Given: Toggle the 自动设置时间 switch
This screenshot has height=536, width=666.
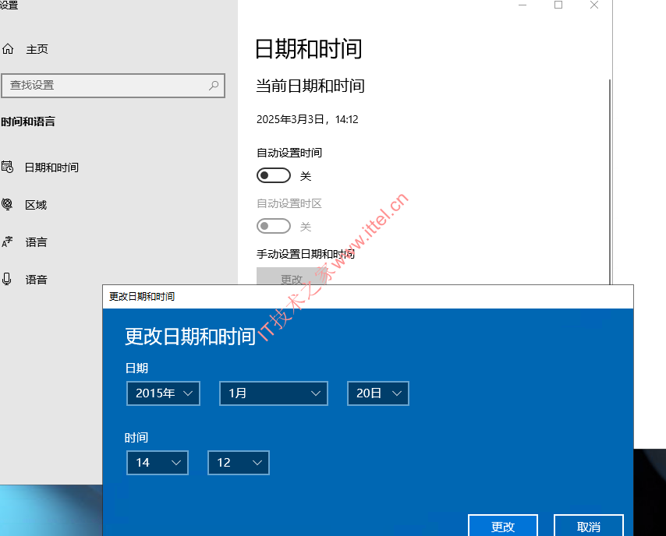Looking at the screenshot, I should 274,176.
